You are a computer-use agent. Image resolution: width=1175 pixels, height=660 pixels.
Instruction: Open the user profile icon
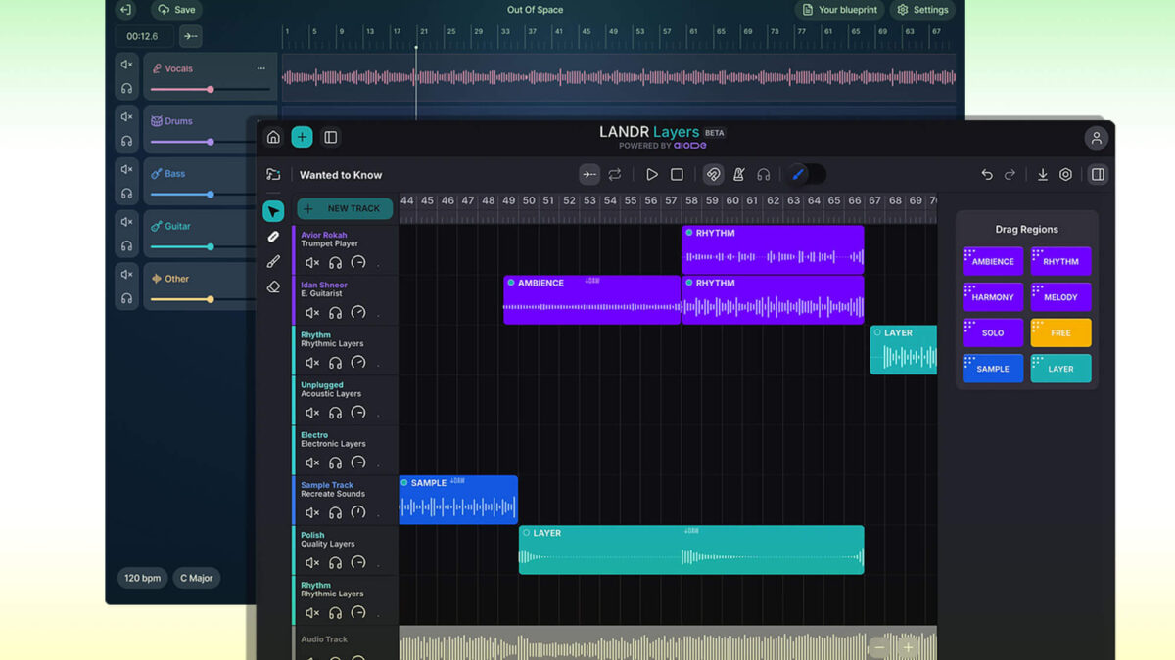[1096, 138]
